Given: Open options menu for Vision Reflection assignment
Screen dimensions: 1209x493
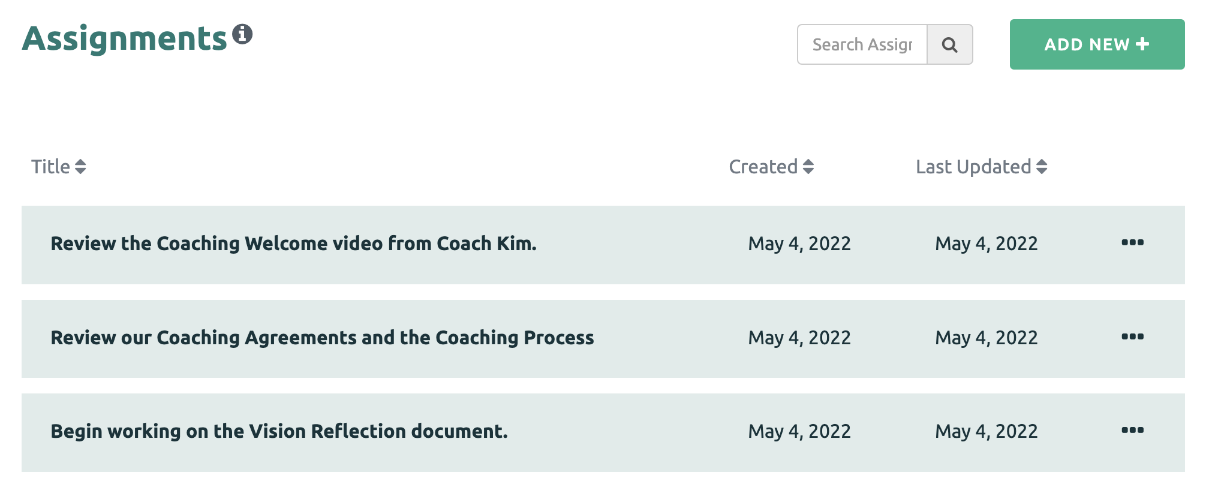Looking at the screenshot, I should 1132,430.
